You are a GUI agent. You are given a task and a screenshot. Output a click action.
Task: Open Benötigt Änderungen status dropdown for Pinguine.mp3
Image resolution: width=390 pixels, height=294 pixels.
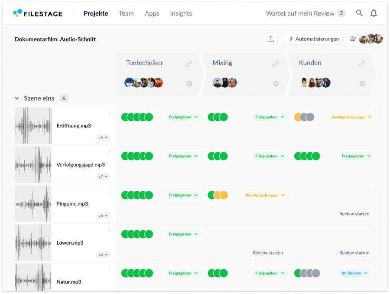click(265, 195)
